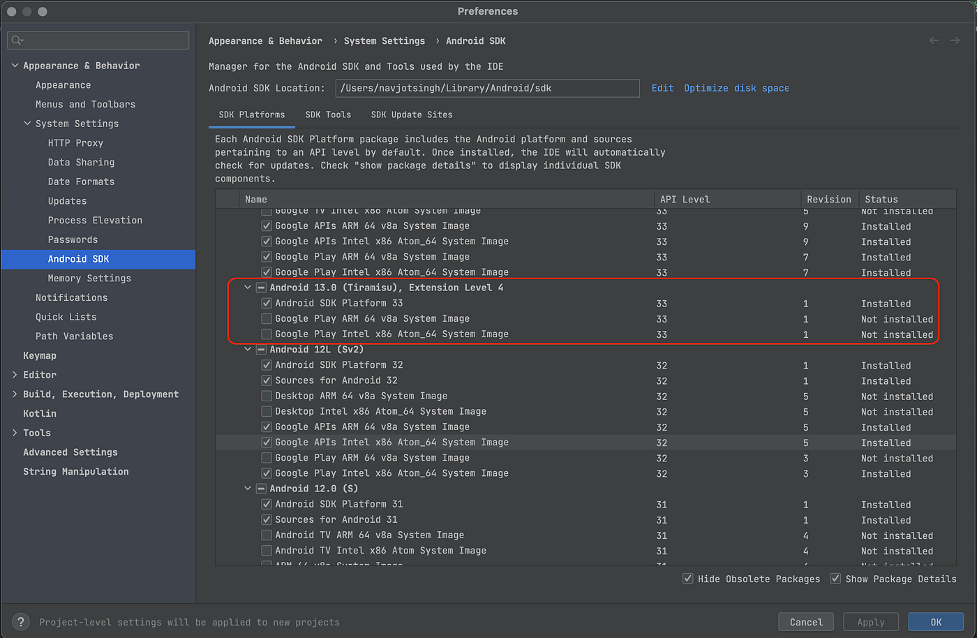
Task: Check Desktop Intel x86 Atom_64 System Image
Action: 267,411
